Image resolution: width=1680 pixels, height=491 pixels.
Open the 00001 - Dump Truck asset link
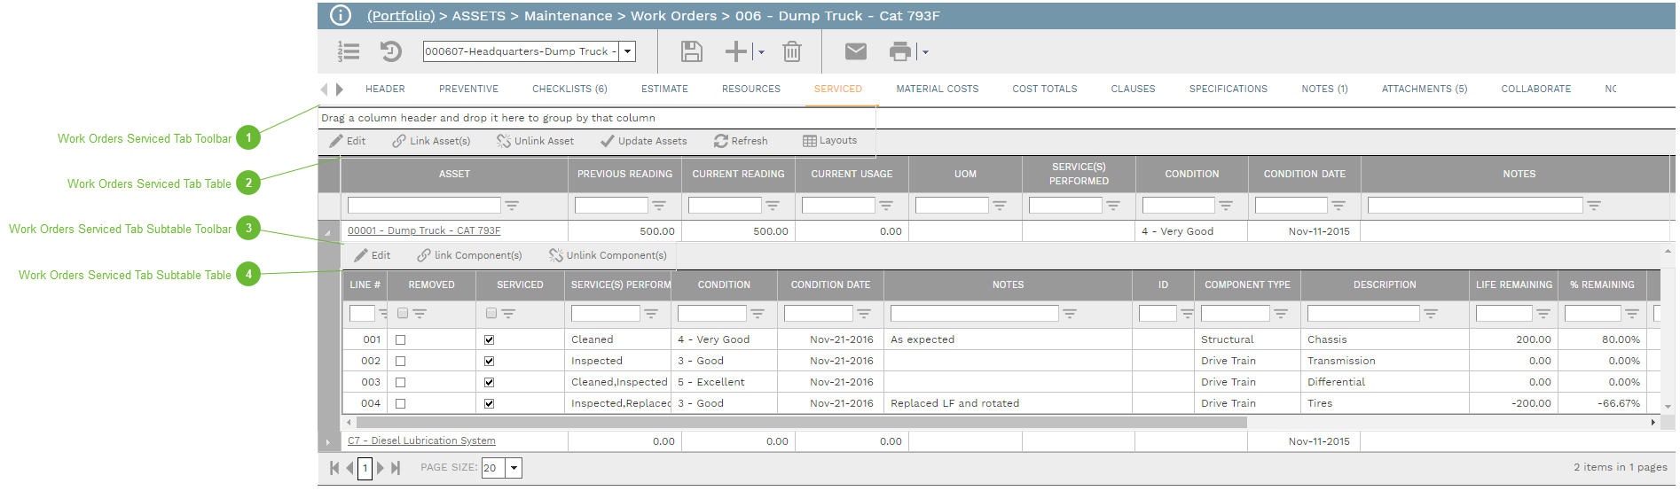tap(424, 230)
